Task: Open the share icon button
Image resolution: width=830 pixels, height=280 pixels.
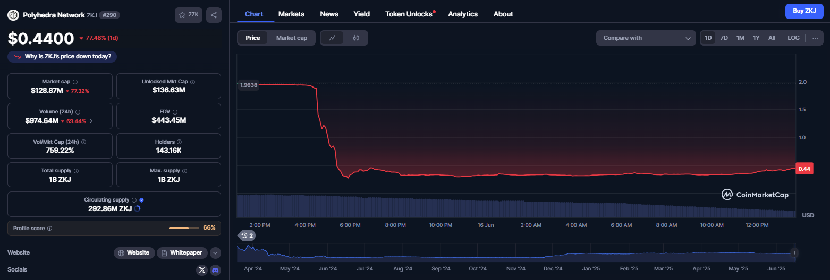Action: 214,15
